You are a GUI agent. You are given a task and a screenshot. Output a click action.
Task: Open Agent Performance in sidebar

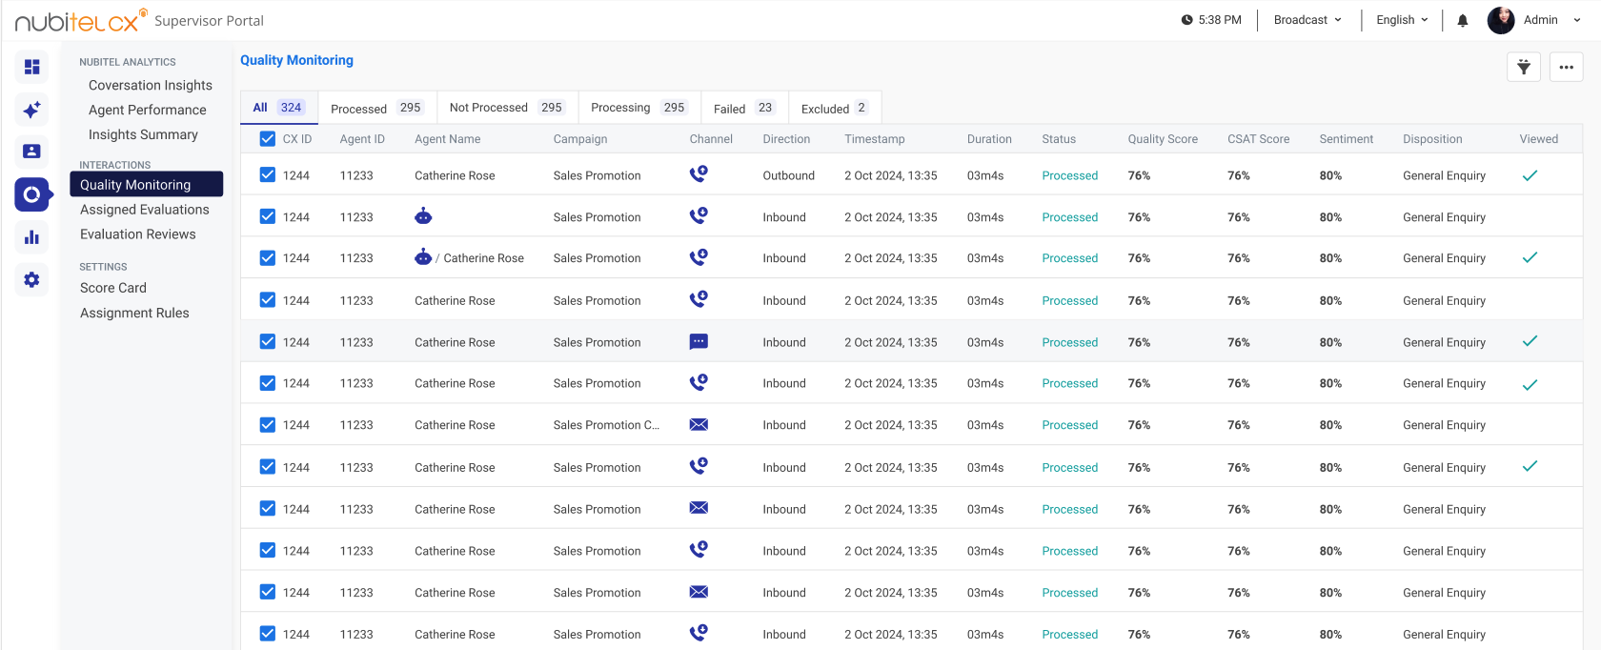pos(148,110)
